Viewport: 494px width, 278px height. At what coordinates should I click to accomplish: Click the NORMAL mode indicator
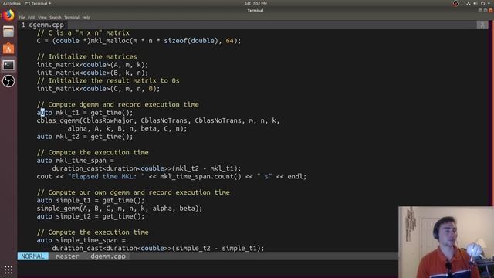pos(32,256)
